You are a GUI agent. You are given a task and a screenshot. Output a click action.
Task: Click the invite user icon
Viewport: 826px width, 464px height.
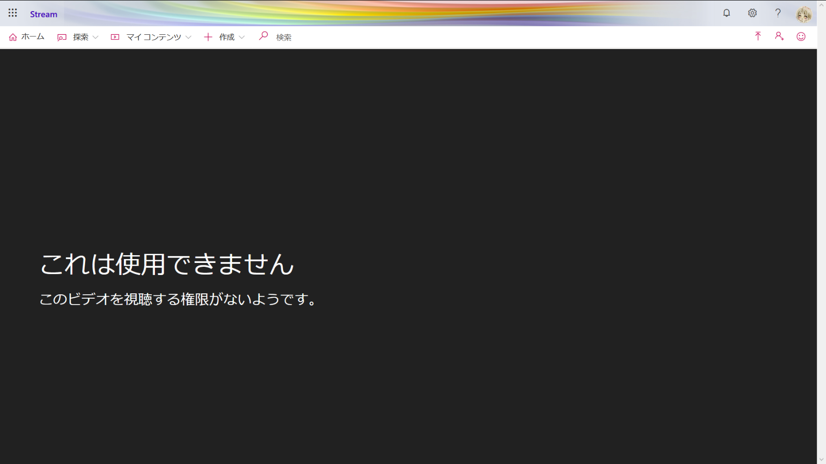pos(779,36)
